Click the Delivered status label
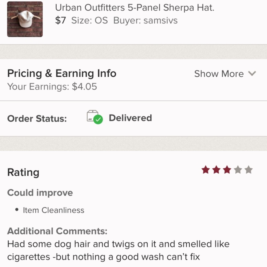267x267 pixels. (130, 118)
